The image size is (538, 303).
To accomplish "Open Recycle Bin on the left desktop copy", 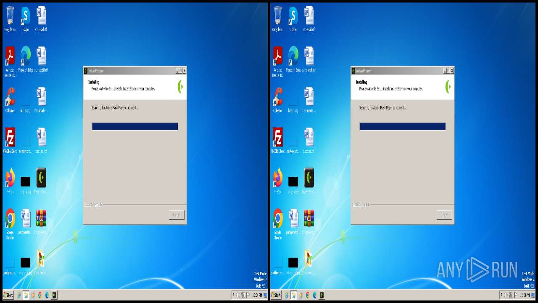I will pyautogui.click(x=10, y=19).
